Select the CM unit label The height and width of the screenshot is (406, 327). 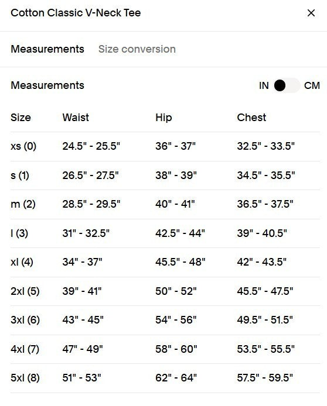(x=312, y=85)
